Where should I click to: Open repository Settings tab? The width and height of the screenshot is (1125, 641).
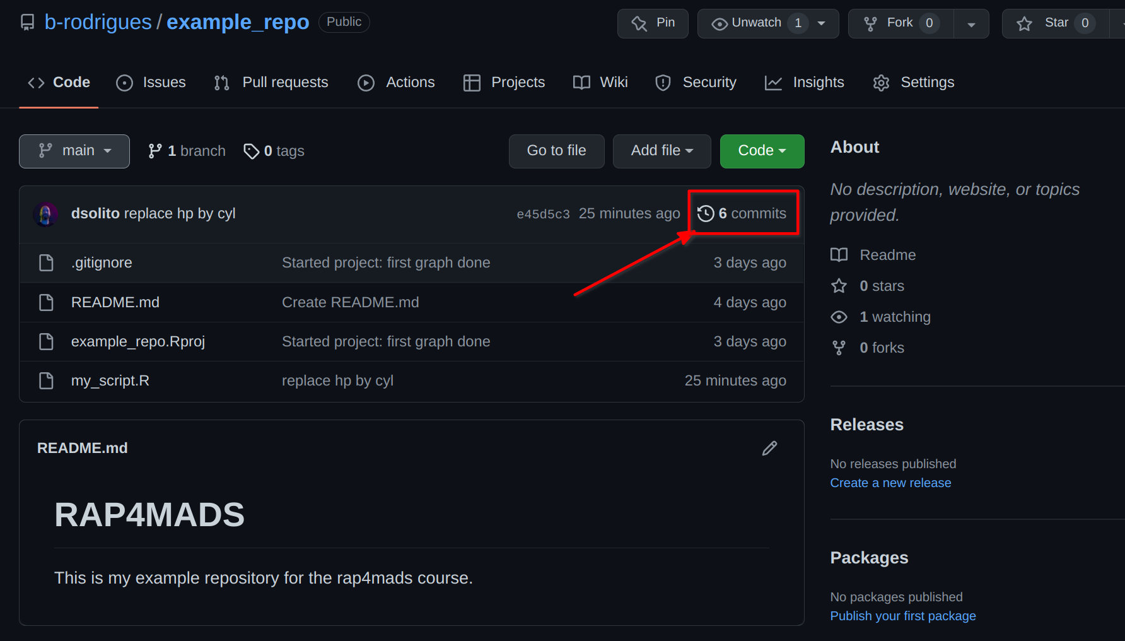(913, 83)
